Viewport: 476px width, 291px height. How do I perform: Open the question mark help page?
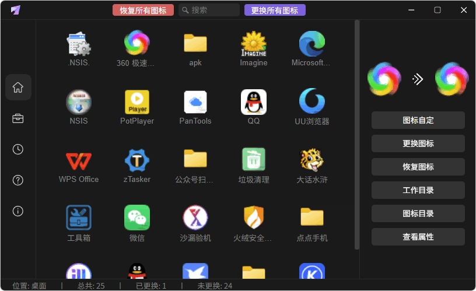point(18,180)
